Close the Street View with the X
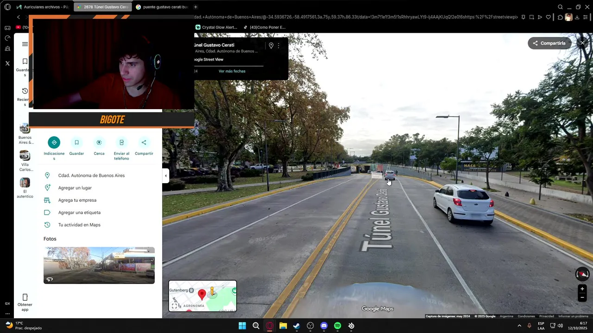Image resolution: width=593 pixels, height=333 pixels. 582,43
